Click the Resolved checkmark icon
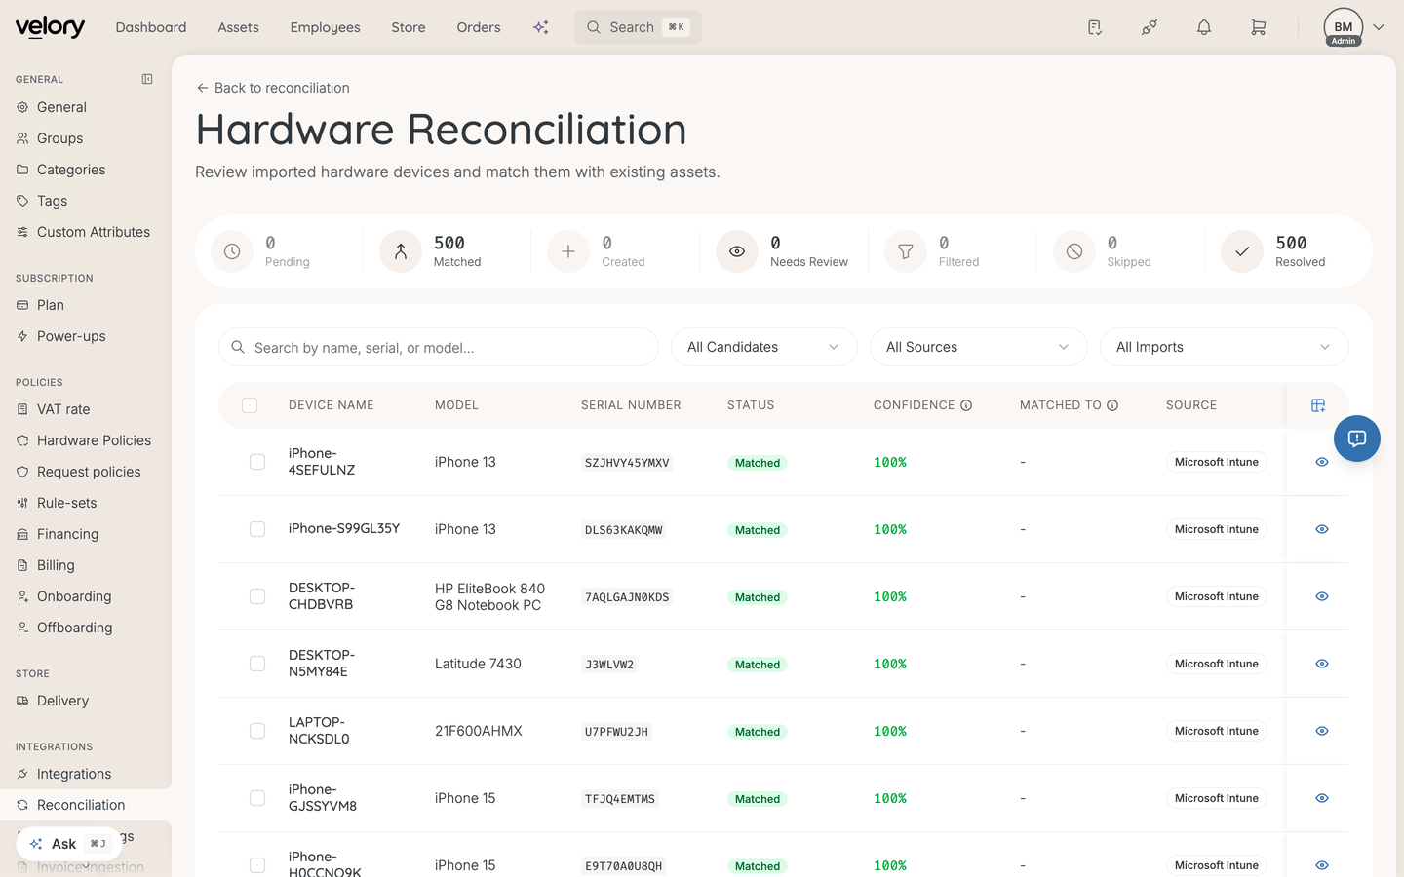This screenshot has height=877, width=1404. tap(1242, 251)
